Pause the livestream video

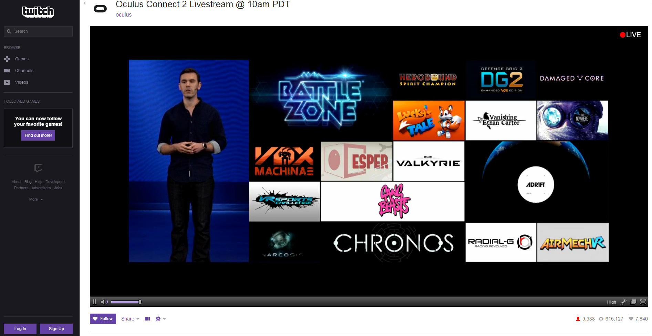tap(95, 302)
